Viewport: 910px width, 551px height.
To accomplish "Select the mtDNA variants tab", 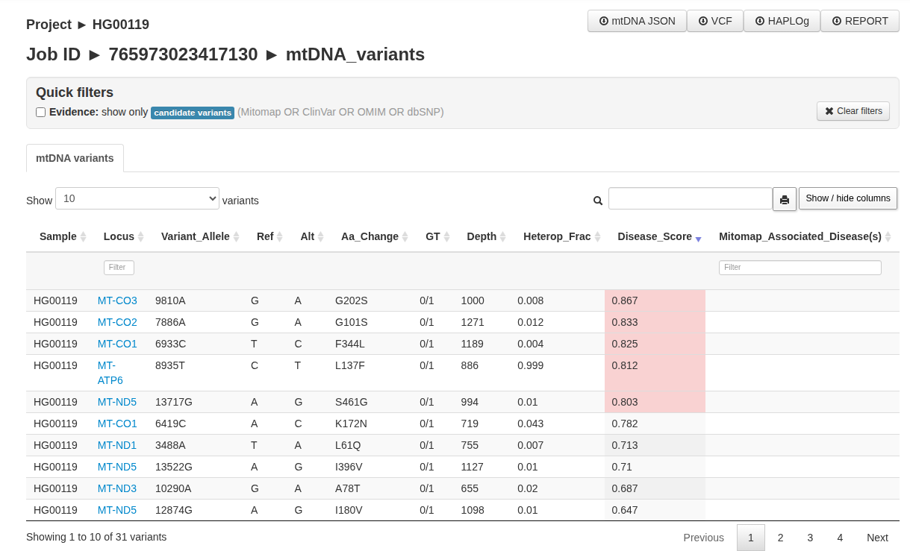I will coord(75,158).
